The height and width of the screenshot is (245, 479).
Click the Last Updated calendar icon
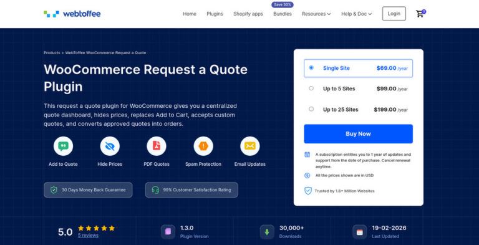[x=359, y=232]
